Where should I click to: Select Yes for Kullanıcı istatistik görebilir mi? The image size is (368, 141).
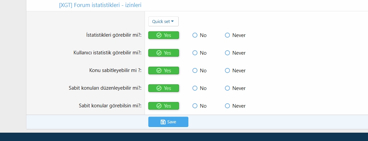(x=164, y=53)
